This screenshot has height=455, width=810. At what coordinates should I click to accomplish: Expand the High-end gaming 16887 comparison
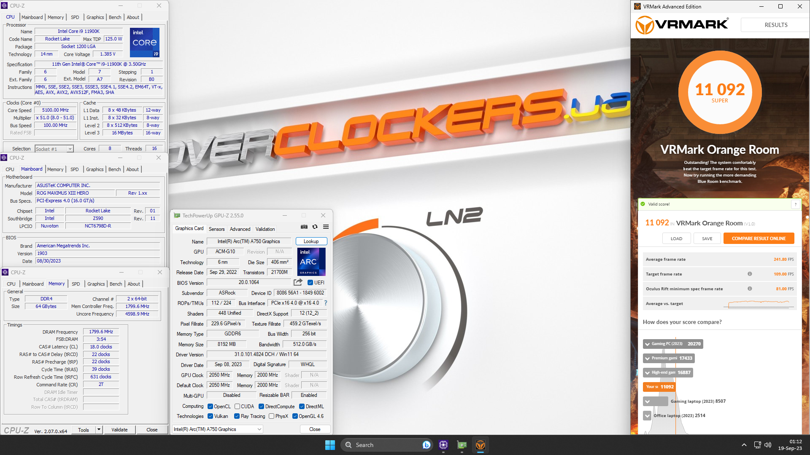(647, 372)
